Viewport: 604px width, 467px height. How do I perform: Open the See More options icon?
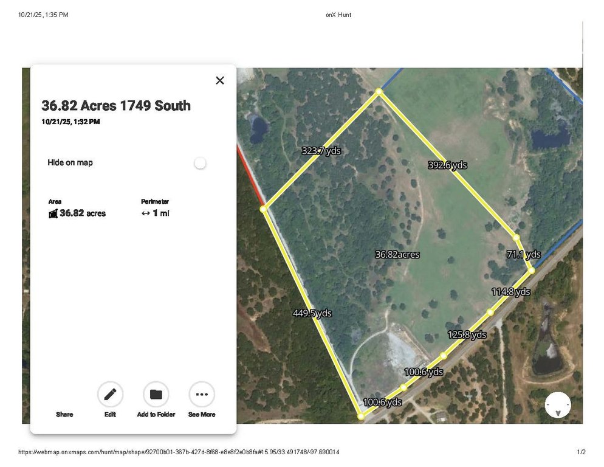[202, 394]
